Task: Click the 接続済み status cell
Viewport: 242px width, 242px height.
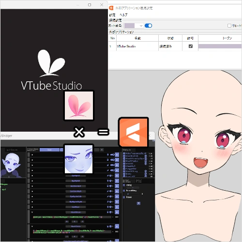Action: click(170, 46)
